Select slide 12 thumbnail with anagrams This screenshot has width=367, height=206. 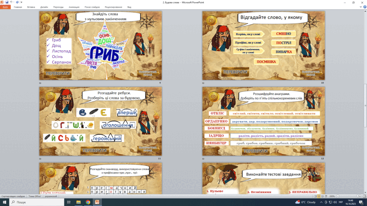point(264,121)
